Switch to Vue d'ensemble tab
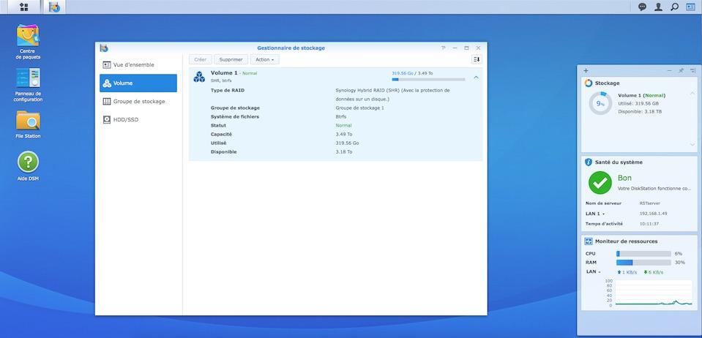Image resolution: width=702 pixels, height=338 pixels. [138, 64]
